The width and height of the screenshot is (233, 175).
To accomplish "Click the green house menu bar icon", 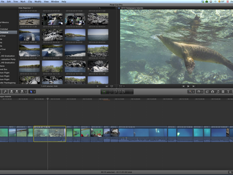I will [x=207, y=1].
